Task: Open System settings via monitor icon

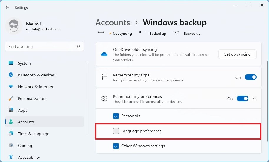Action: click(11, 63)
